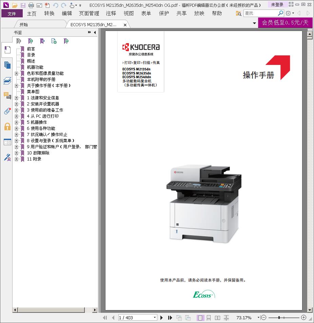314x323 pixels.
Task: Open the zoom percentage dropdown
Action: pos(258,318)
